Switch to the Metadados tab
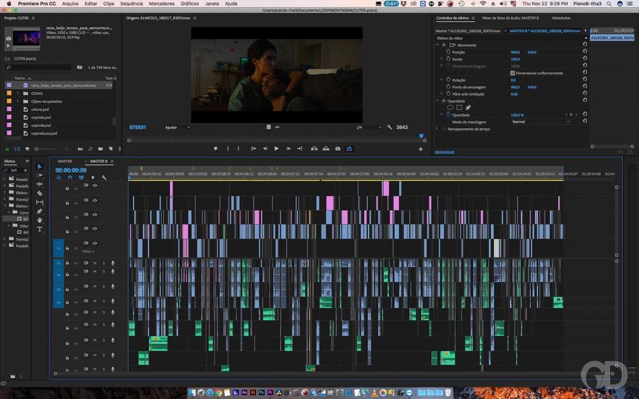 (x=561, y=18)
